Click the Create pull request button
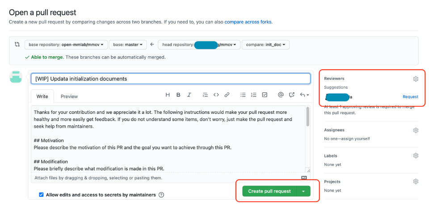 click(x=269, y=191)
